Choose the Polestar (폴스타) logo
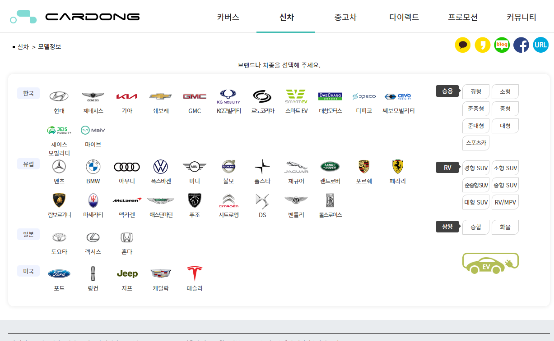The height and width of the screenshot is (341, 554). (262, 167)
